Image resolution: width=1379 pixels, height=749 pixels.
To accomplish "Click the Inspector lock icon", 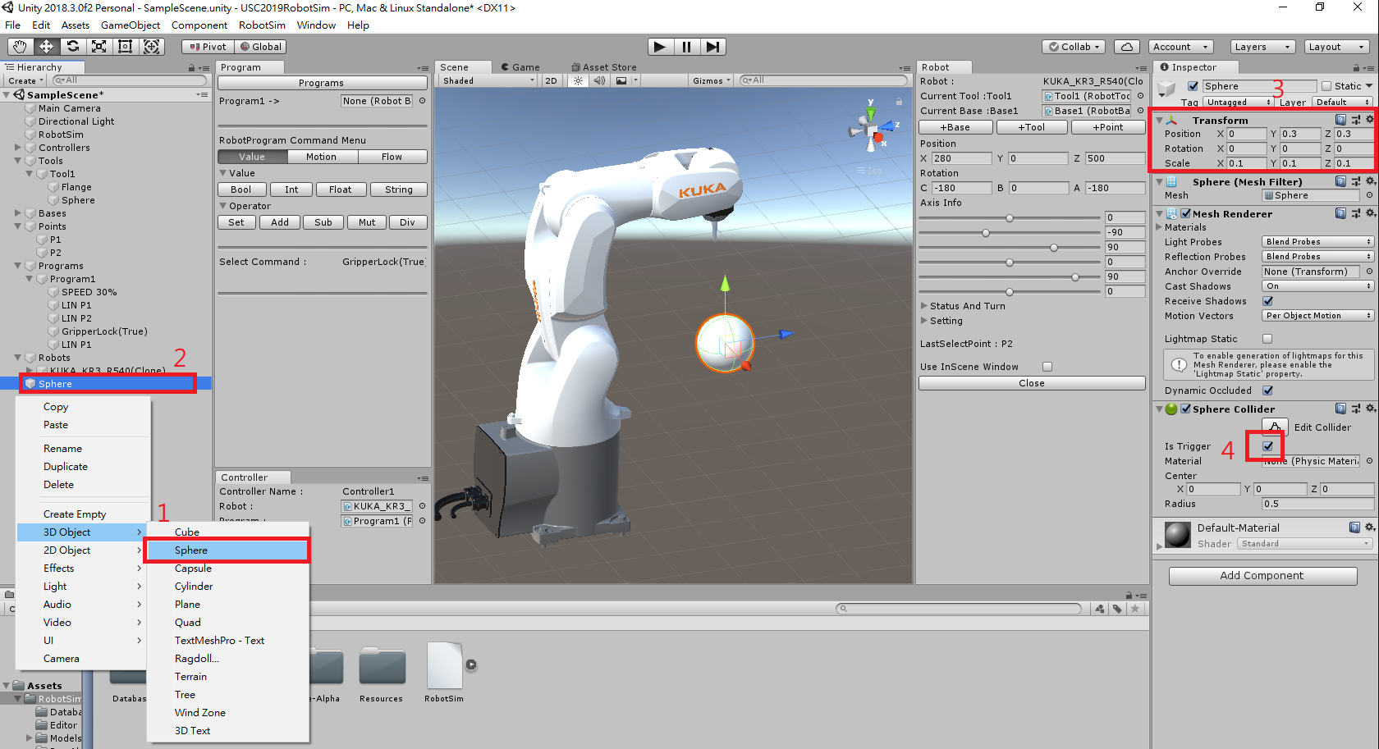I will [x=1356, y=68].
